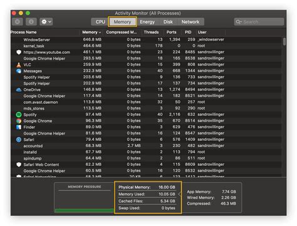Image resolution: width=297 pixels, height=226 pixels.
Task: Click the App Memory 7.74 GB value
Action: (229, 192)
